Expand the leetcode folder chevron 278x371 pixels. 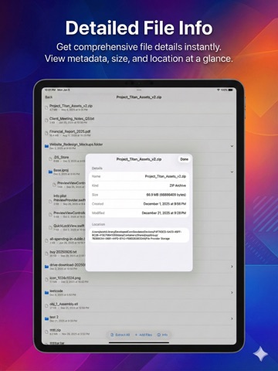(232, 293)
